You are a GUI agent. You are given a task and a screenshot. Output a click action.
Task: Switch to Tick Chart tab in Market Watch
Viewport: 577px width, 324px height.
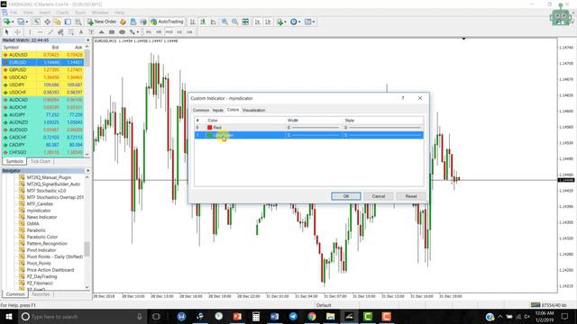tap(40, 161)
